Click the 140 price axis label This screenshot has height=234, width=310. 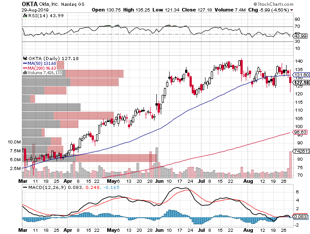point(299,61)
